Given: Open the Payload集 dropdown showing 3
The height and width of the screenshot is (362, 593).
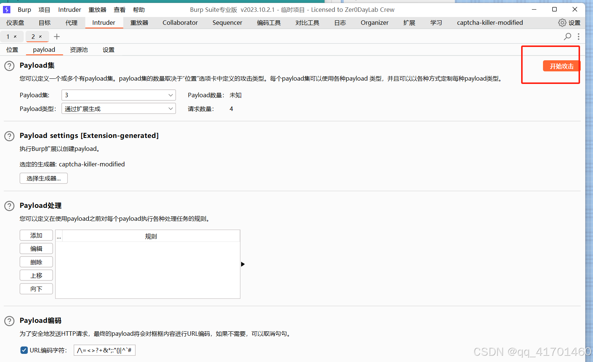Looking at the screenshot, I should pos(119,95).
